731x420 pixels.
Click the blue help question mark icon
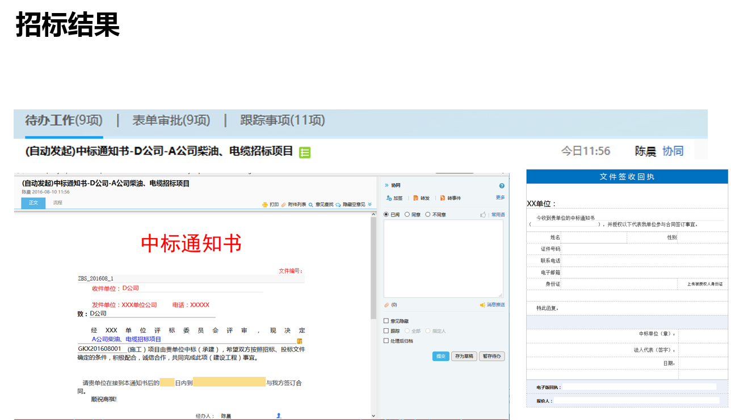[502, 186]
